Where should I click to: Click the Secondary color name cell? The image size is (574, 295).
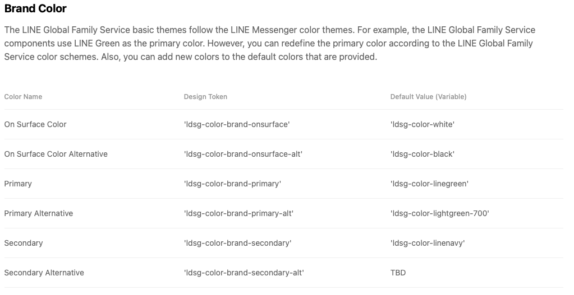point(24,243)
